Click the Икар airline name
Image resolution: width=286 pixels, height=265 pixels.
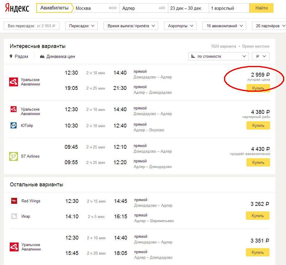26,216
